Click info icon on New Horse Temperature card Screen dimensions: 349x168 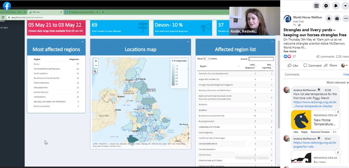(338, 112)
